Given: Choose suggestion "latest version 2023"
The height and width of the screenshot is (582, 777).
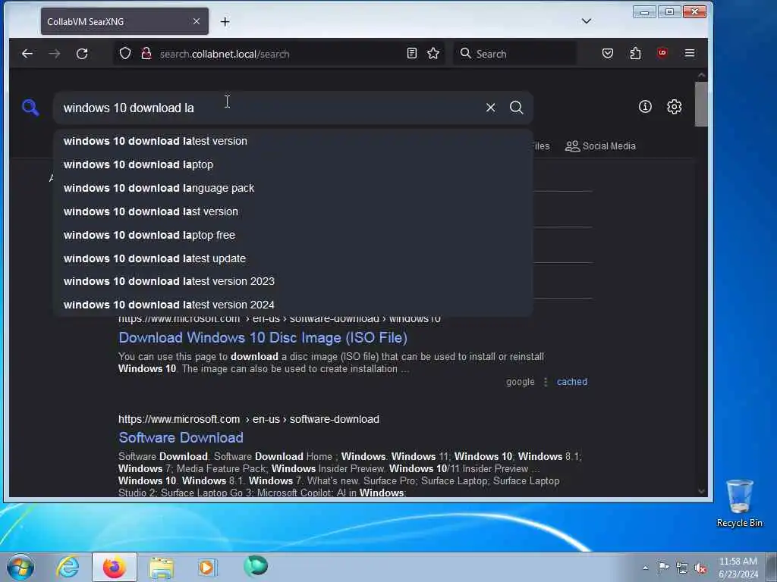Looking at the screenshot, I should pyautogui.click(x=292, y=281).
